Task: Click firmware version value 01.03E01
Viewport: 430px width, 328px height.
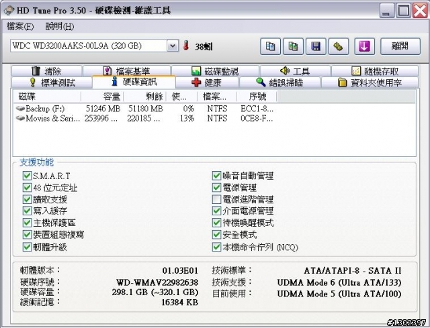Action: click(180, 270)
